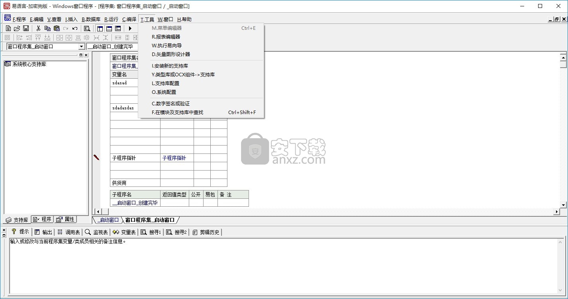Viewport: 568px width, 299px height.
Task: Click the Find magnifier toolbar icon
Action: (x=87, y=28)
